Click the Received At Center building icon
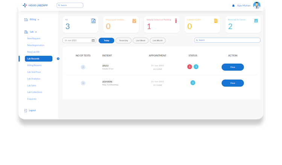 click(x=256, y=21)
